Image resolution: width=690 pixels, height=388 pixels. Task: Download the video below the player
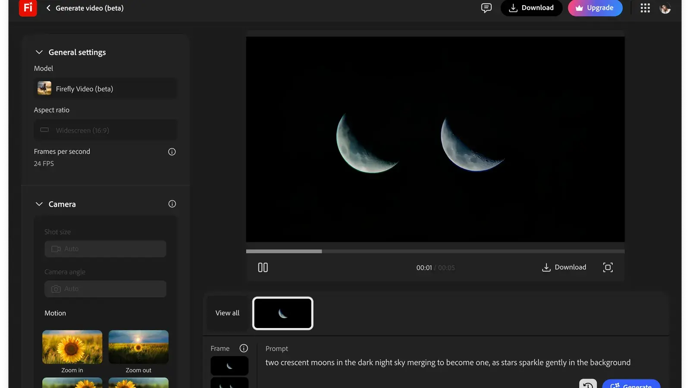click(564, 267)
